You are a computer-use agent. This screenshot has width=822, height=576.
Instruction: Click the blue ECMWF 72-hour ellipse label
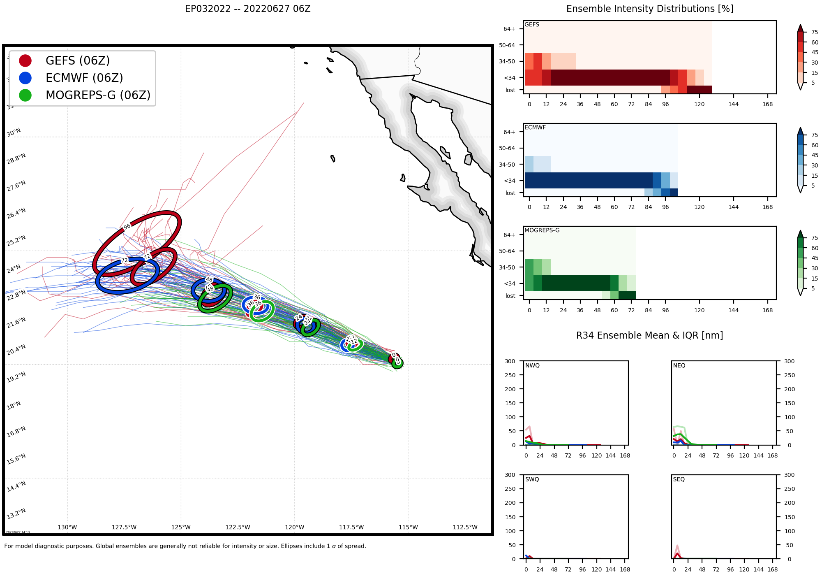(x=125, y=260)
